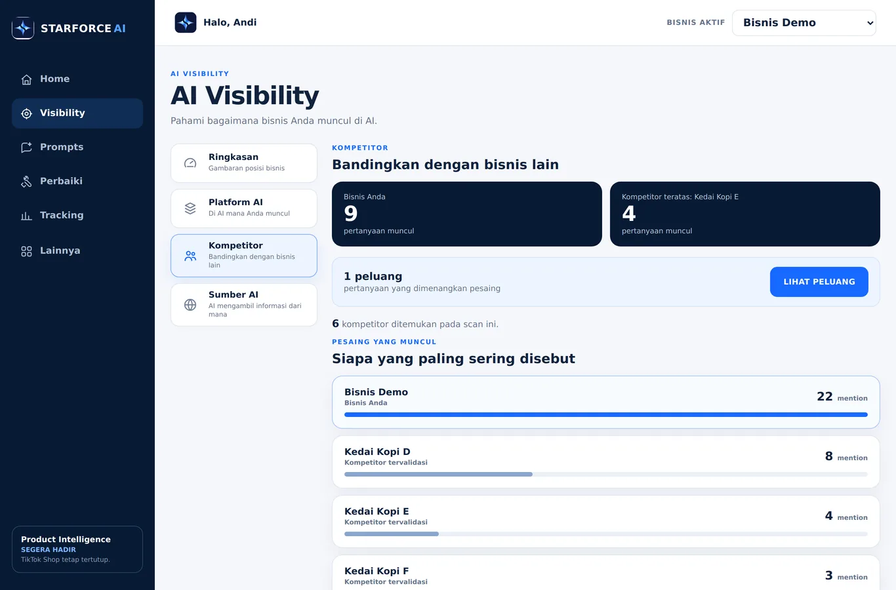
Task: Click the Sumber AI globe icon
Action: [190, 305]
